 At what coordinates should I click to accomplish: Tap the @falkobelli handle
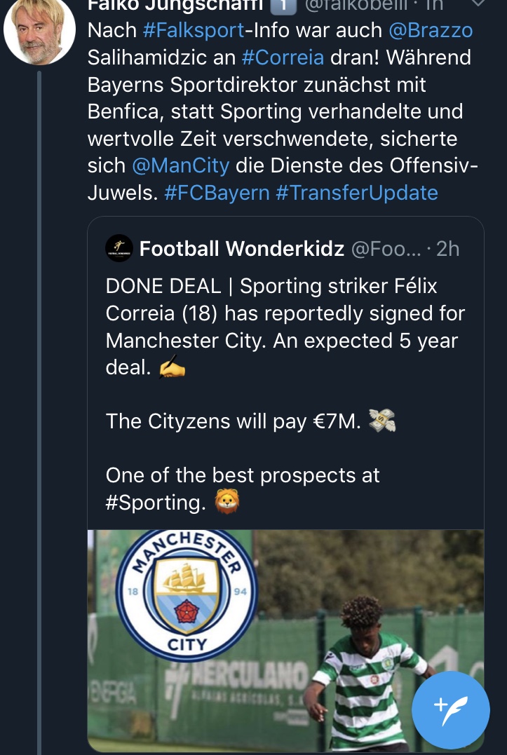point(355,6)
